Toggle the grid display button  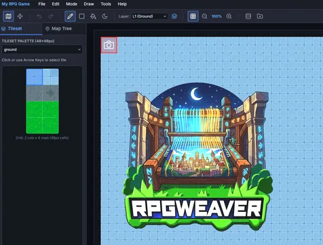point(193,16)
